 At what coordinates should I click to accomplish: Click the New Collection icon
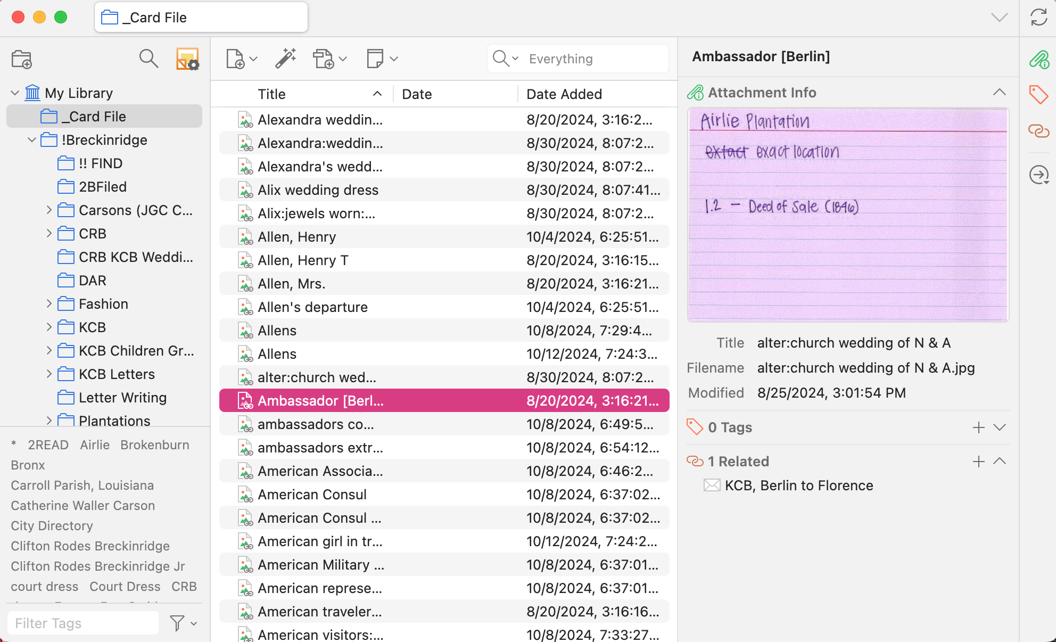pos(22,59)
